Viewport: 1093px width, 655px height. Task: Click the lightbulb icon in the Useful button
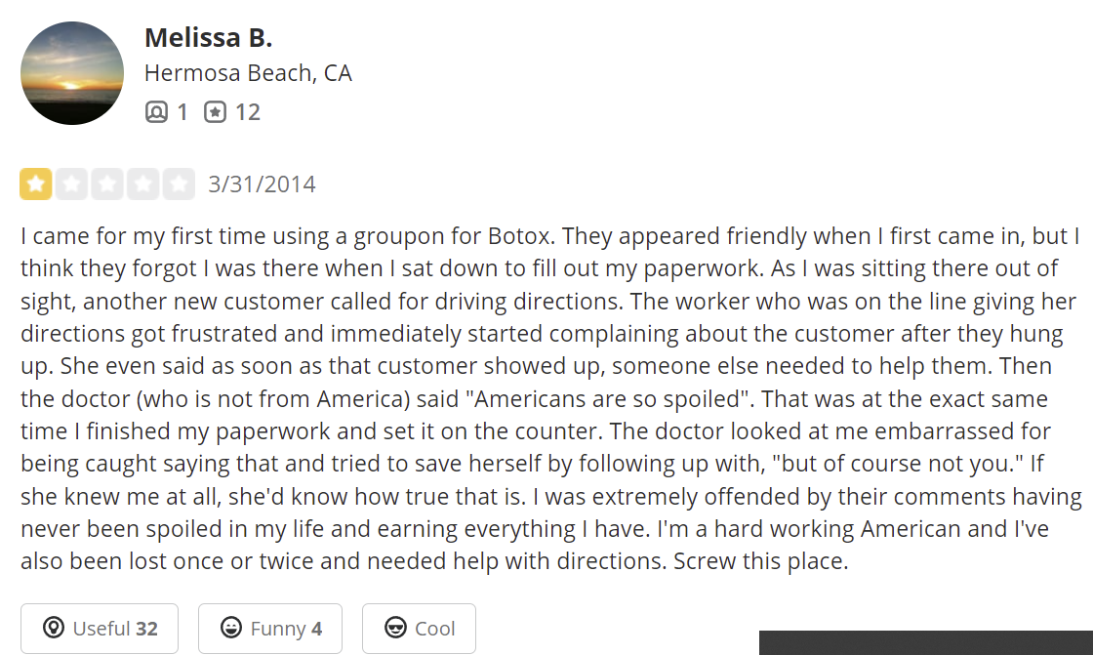click(x=54, y=629)
